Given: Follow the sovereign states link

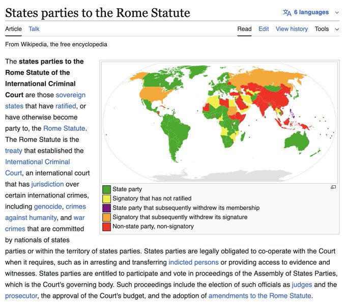Looking at the screenshot, I should point(70,95).
